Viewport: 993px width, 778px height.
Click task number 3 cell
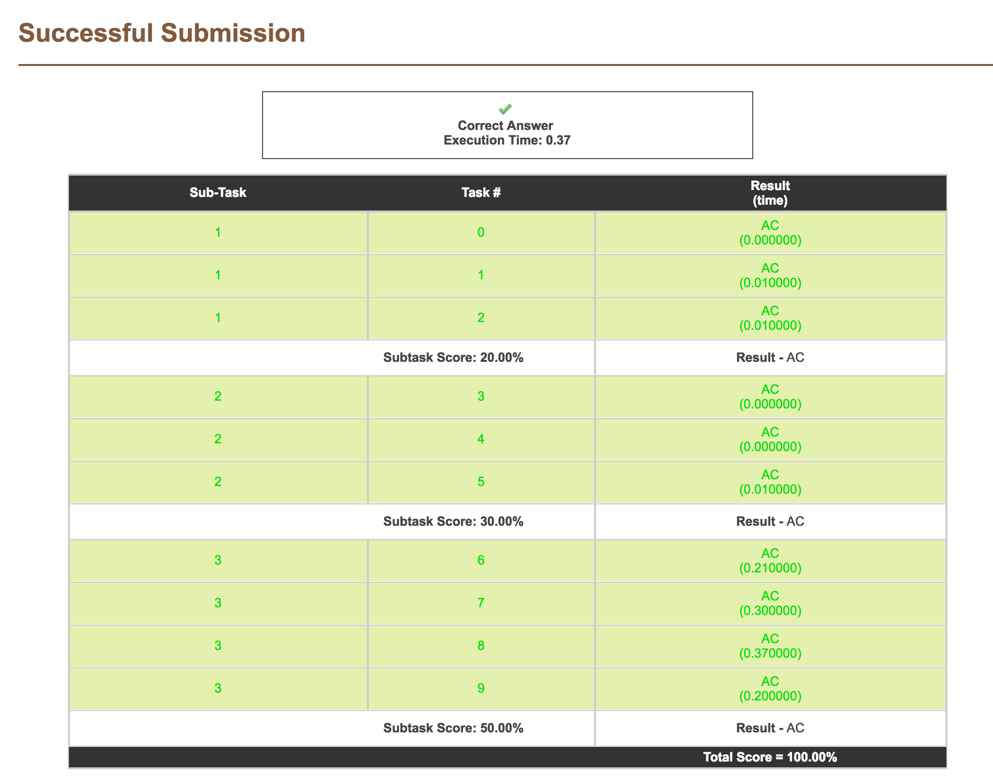(480, 396)
